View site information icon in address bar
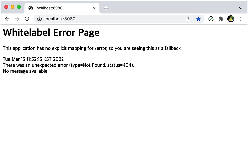This screenshot has width=248, height=154. point(39,19)
